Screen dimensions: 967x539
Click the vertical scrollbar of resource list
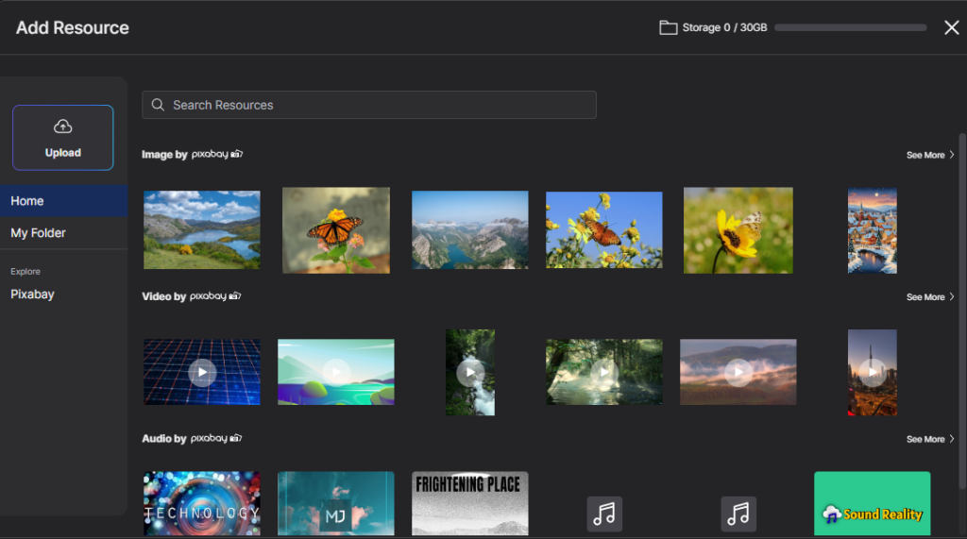tap(962, 312)
